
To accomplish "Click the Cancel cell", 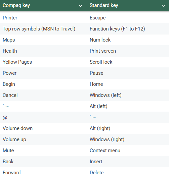I will 43,95.
